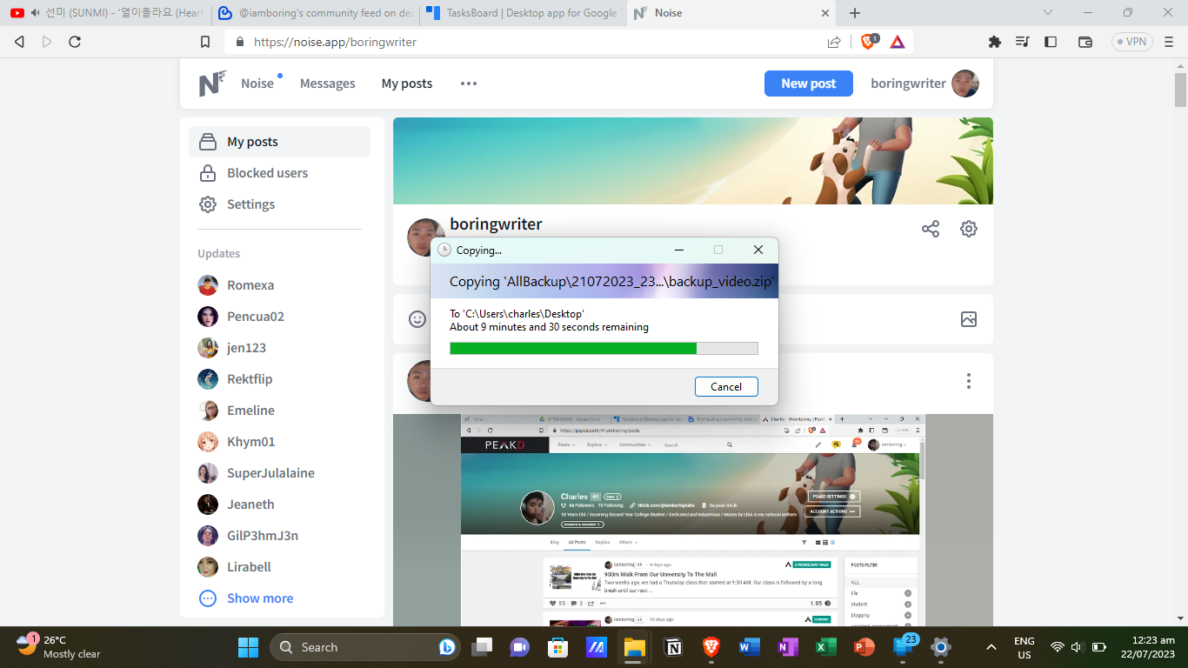The width and height of the screenshot is (1188, 668).
Task: Click the copy progress bar
Action: coord(604,348)
